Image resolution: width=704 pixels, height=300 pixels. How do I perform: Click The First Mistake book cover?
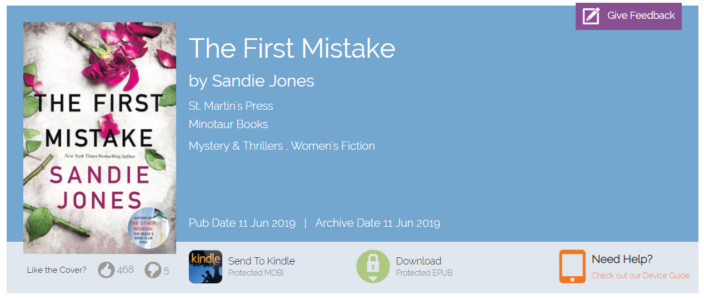(99, 138)
